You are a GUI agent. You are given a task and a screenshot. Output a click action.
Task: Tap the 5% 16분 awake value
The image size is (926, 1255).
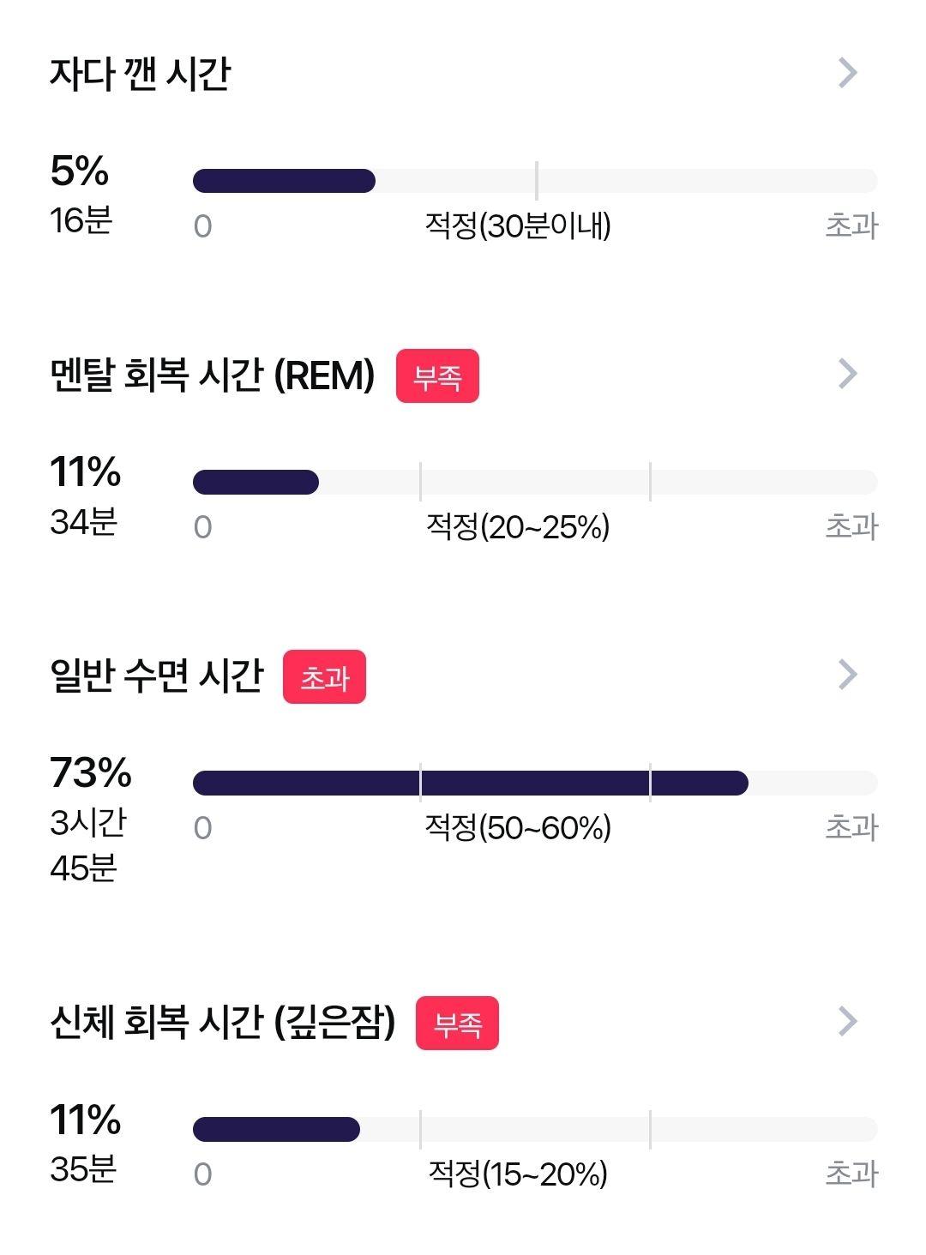pos(81,195)
